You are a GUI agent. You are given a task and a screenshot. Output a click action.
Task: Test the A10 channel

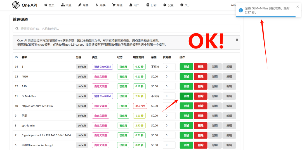point(186,86)
